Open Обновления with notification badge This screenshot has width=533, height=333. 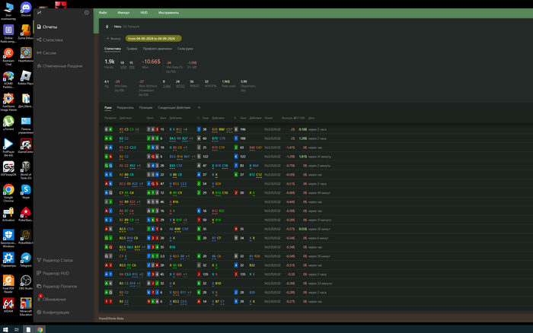(55, 299)
